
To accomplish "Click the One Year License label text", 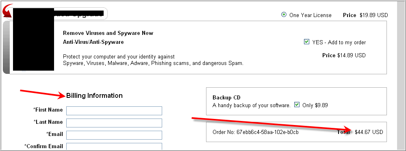I will coord(310,15).
